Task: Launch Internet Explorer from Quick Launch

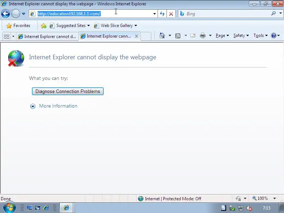Action: pyautogui.click(x=46, y=208)
